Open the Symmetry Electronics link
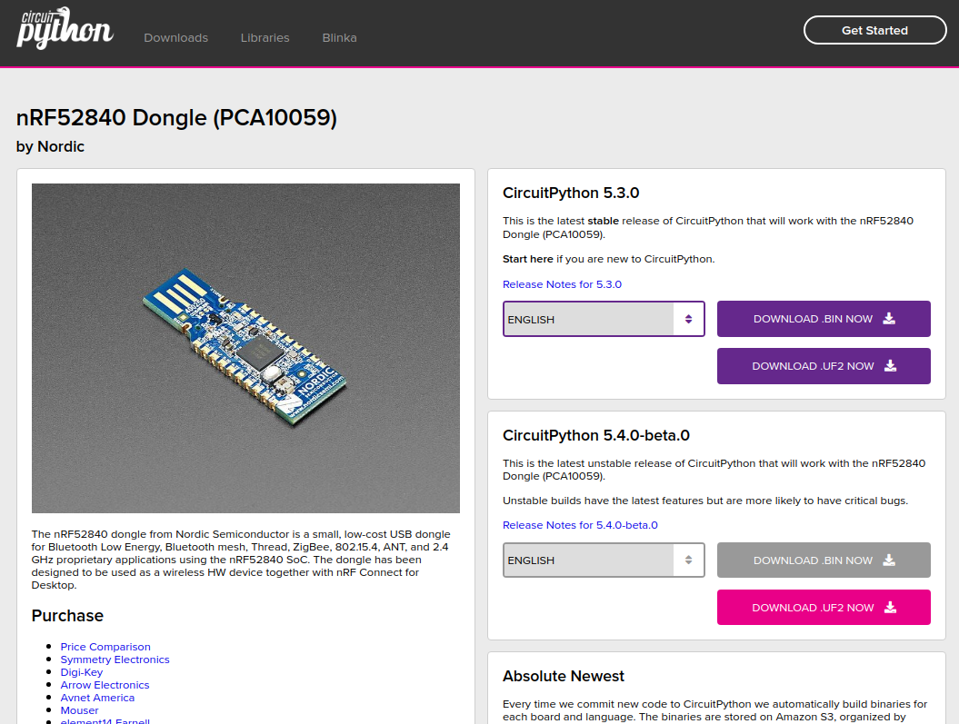Viewport: 959px width, 724px height. 115,660
